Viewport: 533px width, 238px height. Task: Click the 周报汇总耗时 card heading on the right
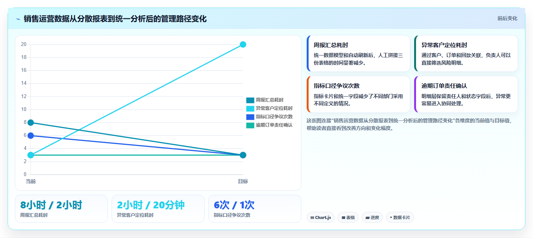point(331,45)
